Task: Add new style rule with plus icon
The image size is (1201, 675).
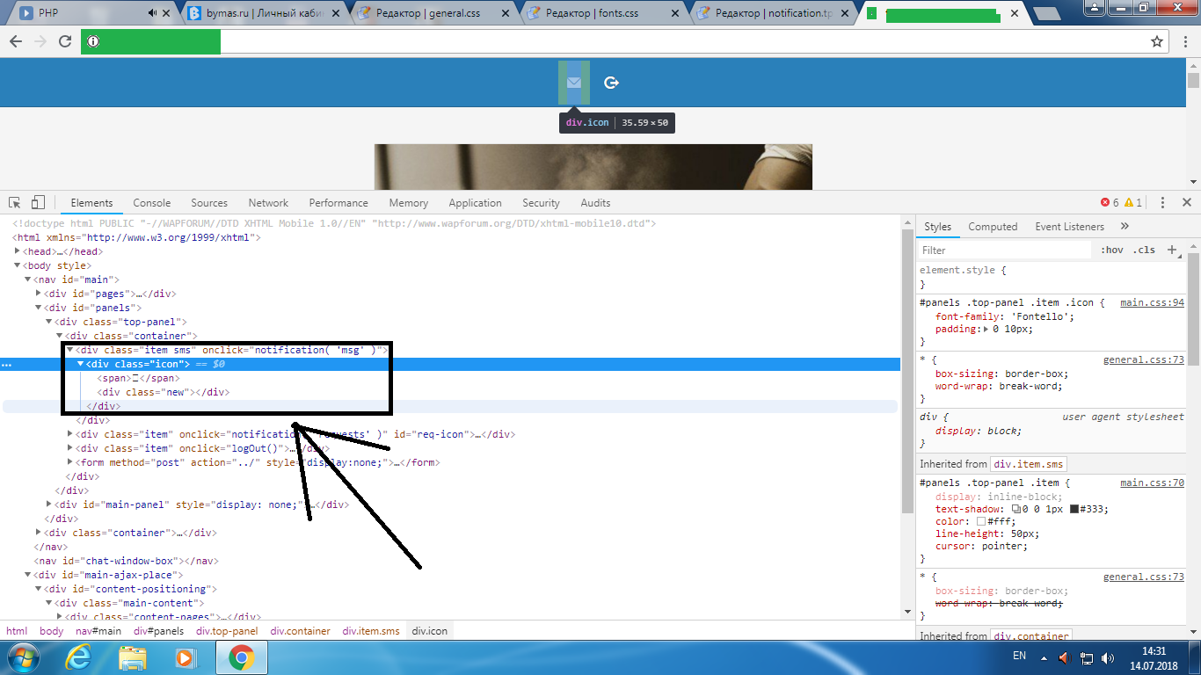Action: [1171, 250]
